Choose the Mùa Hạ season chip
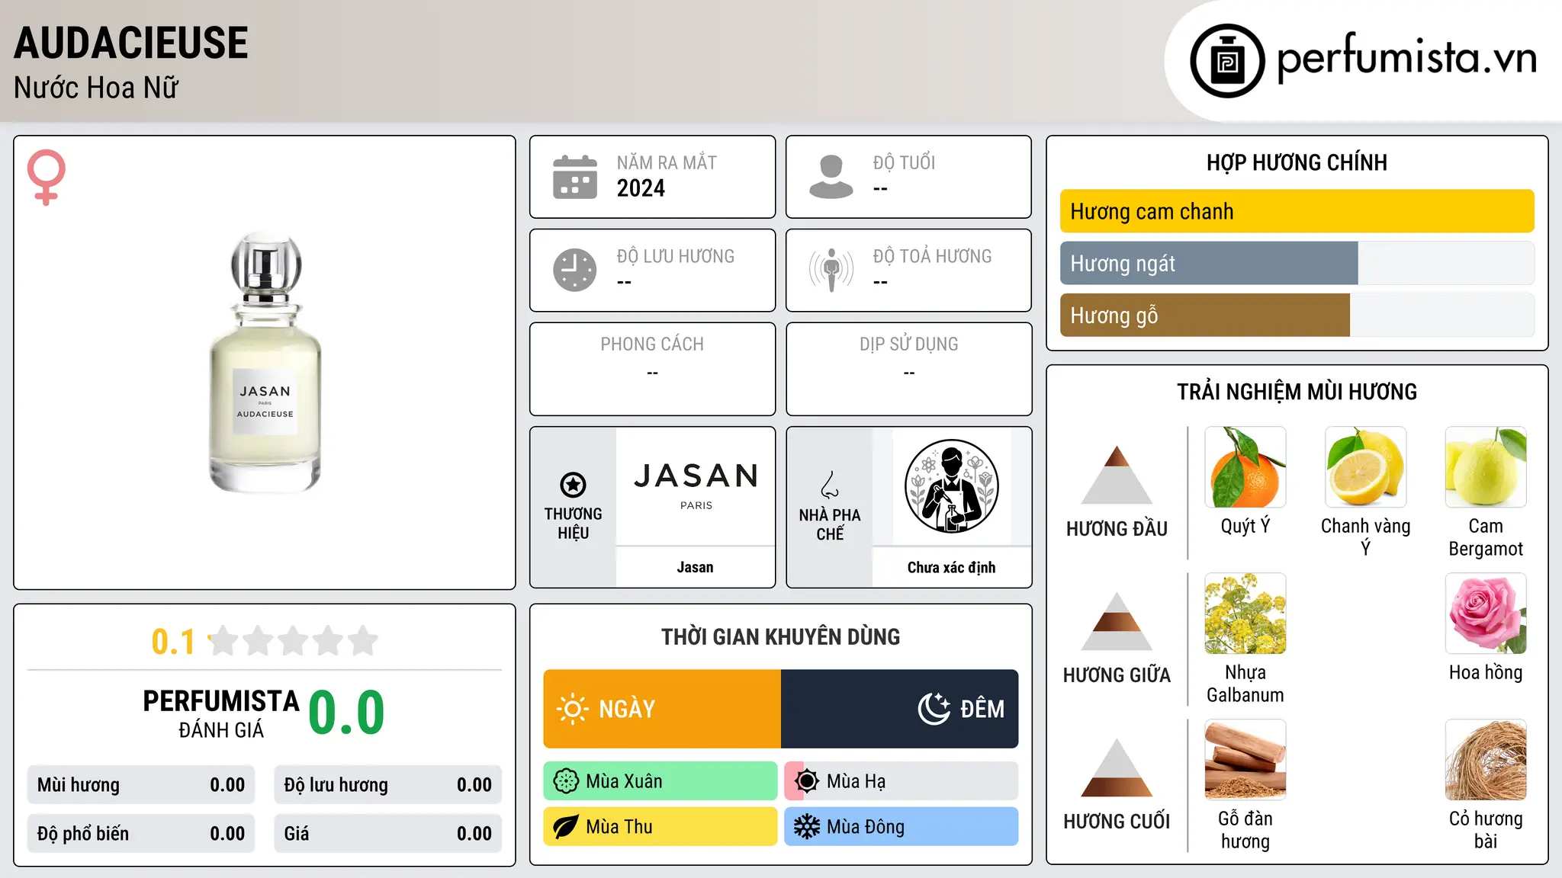This screenshot has height=878, width=1562. [x=902, y=781]
